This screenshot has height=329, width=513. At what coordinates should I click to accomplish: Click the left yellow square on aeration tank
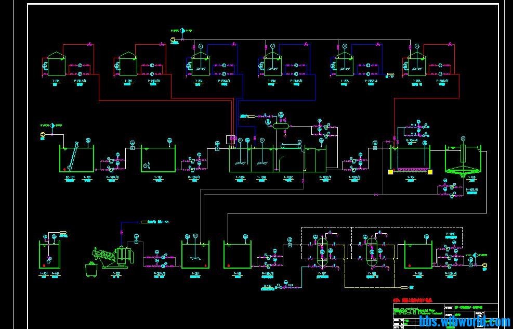coord(391,172)
